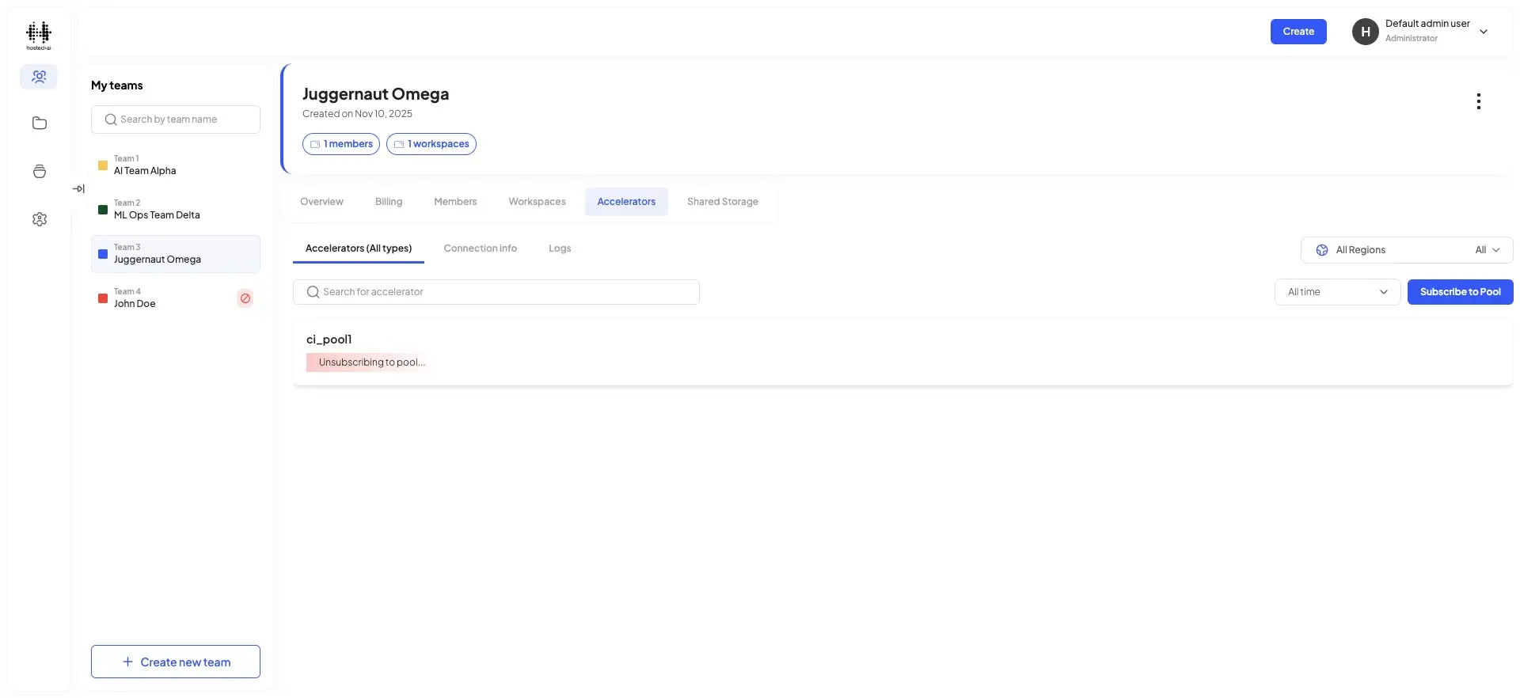Image resolution: width=1520 pixels, height=698 pixels.
Task: Expand the sidebar with arrow icon
Action: pyautogui.click(x=78, y=189)
